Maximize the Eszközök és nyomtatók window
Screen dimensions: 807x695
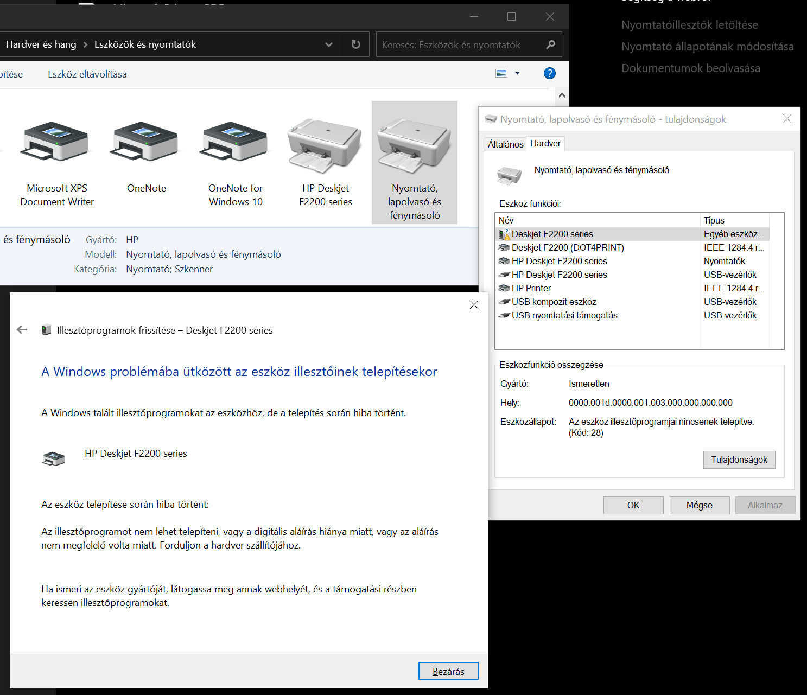pos(511,17)
